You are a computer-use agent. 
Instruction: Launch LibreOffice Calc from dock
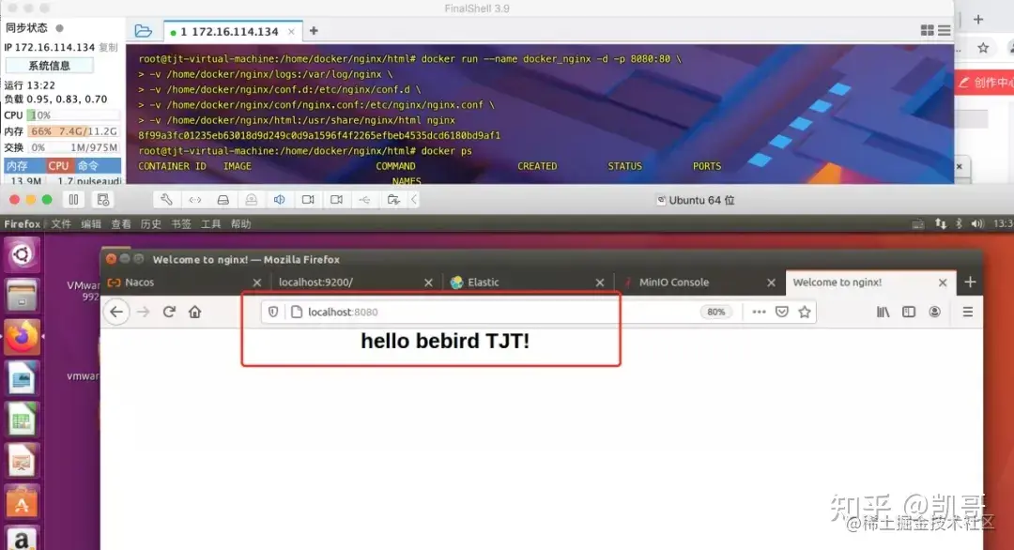22,420
